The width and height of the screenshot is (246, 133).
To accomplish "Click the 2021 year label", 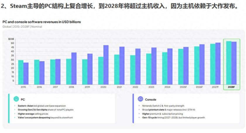I will 119,87.
